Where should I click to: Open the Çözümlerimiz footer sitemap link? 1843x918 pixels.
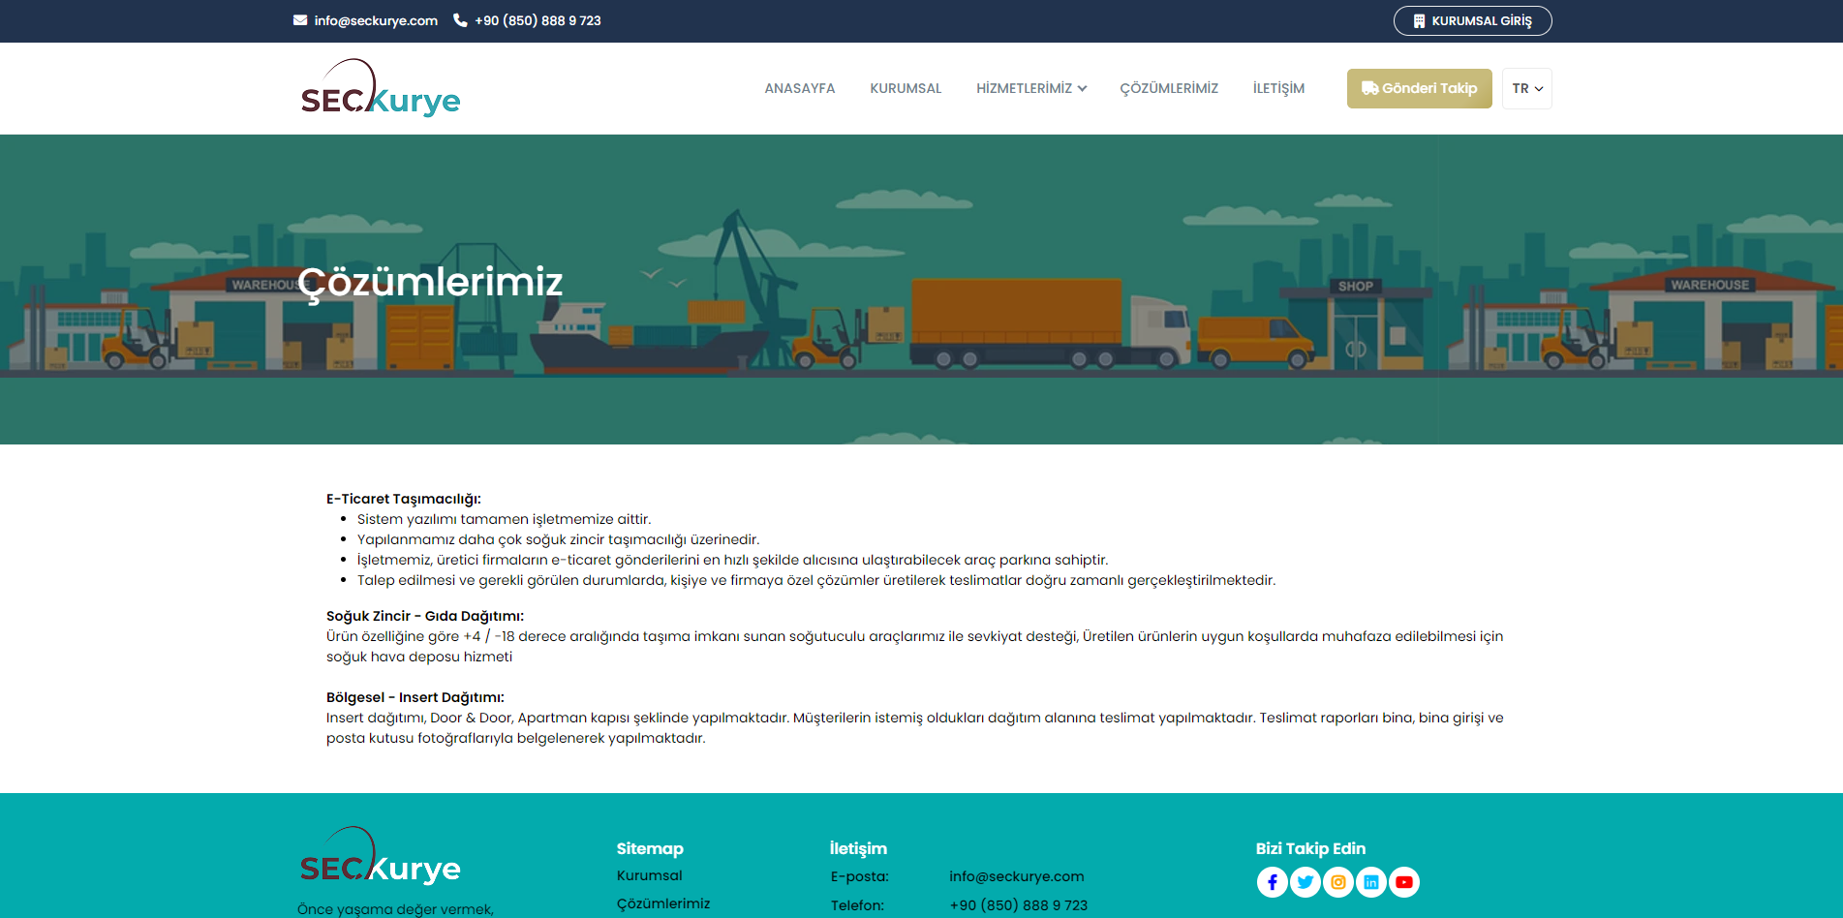[x=662, y=903]
